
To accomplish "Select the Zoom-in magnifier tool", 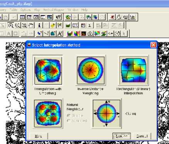I will pos(11,26).
